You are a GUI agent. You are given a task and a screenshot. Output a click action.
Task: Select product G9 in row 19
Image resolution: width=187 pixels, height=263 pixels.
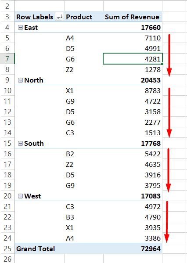(x=84, y=185)
